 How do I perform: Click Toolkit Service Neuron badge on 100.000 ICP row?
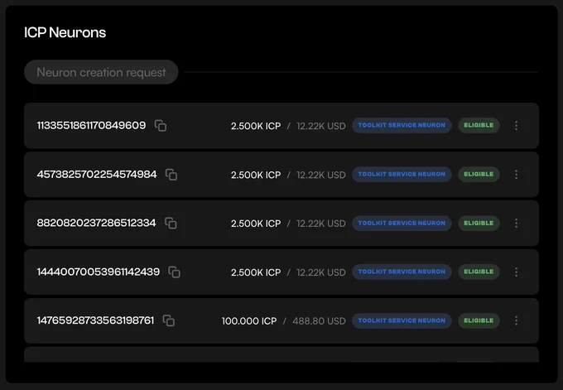(402, 320)
